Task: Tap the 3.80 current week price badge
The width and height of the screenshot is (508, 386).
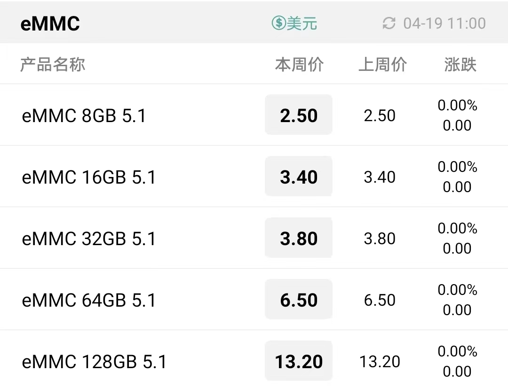Action: click(299, 238)
